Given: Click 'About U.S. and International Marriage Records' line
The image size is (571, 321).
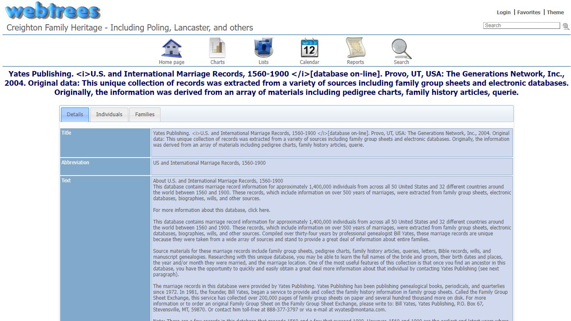Looking at the screenshot, I should coord(218,181).
